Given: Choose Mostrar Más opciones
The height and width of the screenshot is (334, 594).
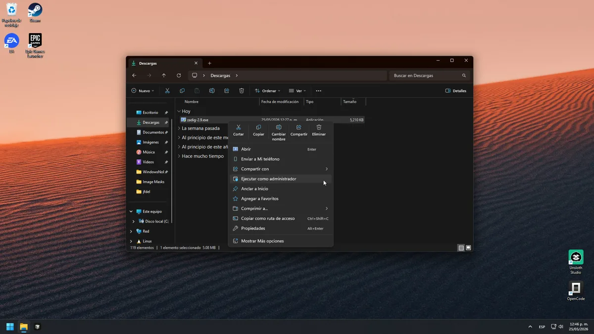Looking at the screenshot, I should point(281,241).
